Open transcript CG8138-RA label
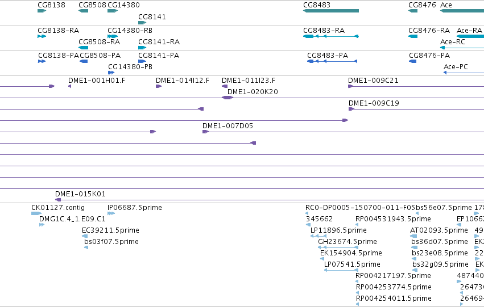Screen dimensions: 484x307 click(x=59, y=31)
